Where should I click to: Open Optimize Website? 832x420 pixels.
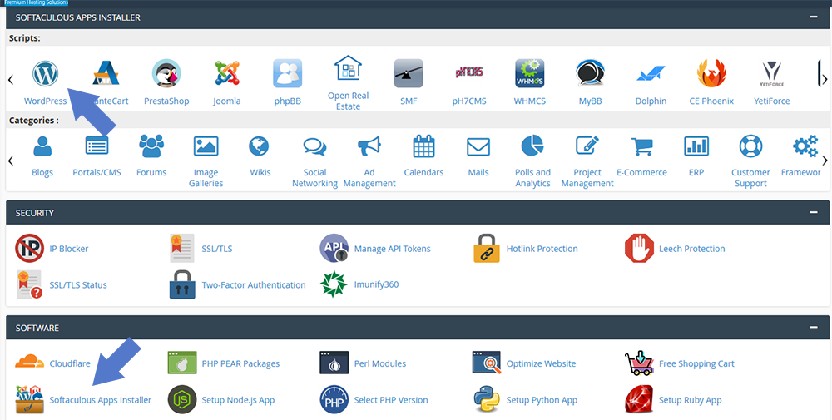coord(541,363)
